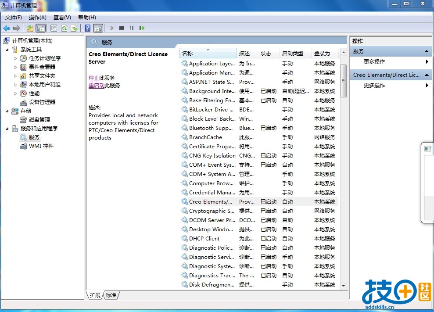
Task: Expand the 性能 node arrow
Action: tap(15, 94)
